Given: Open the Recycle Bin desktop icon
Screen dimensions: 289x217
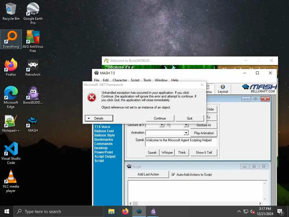Looking at the screenshot, I should pyautogui.click(x=11, y=11).
